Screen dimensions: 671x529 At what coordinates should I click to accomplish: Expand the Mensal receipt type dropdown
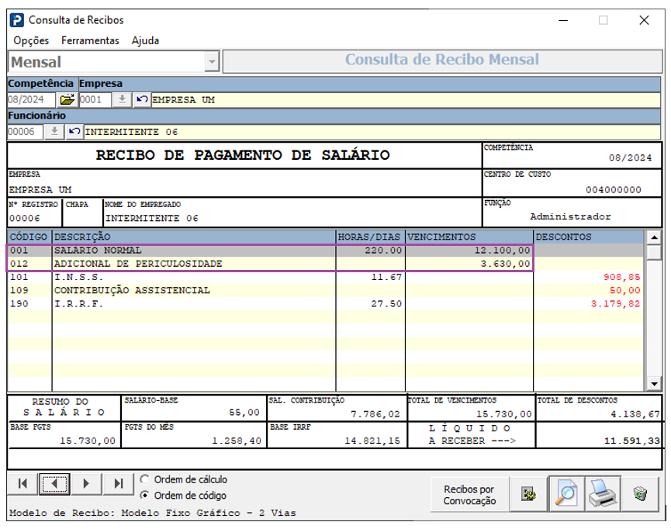(x=212, y=61)
